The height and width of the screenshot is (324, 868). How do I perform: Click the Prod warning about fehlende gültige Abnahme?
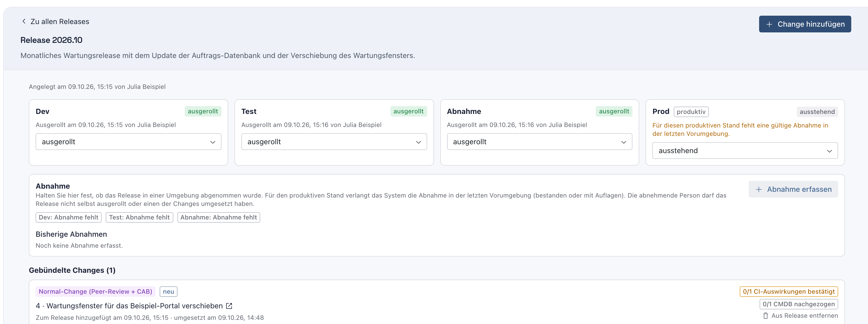pyautogui.click(x=740, y=130)
